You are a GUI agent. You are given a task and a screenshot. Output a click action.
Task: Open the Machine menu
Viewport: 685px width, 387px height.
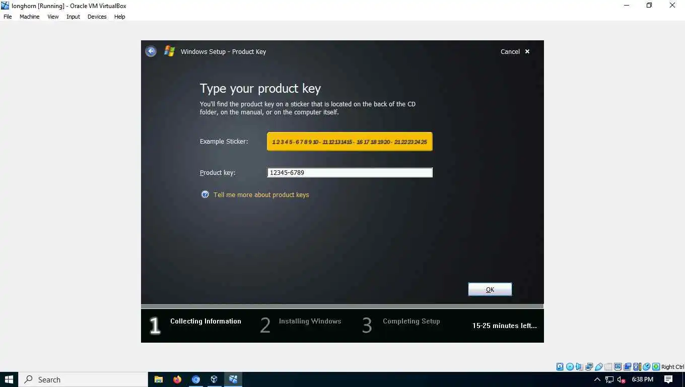[x=29, y=17]
